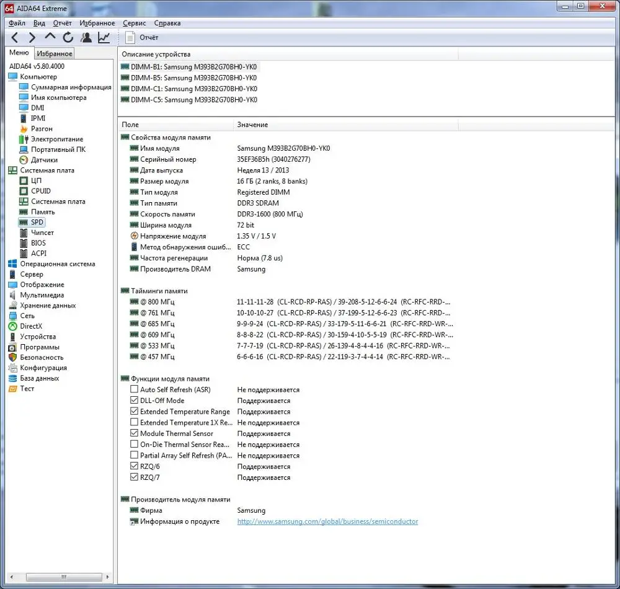
Task: Open the Справка menu
Action: point(167,23)
